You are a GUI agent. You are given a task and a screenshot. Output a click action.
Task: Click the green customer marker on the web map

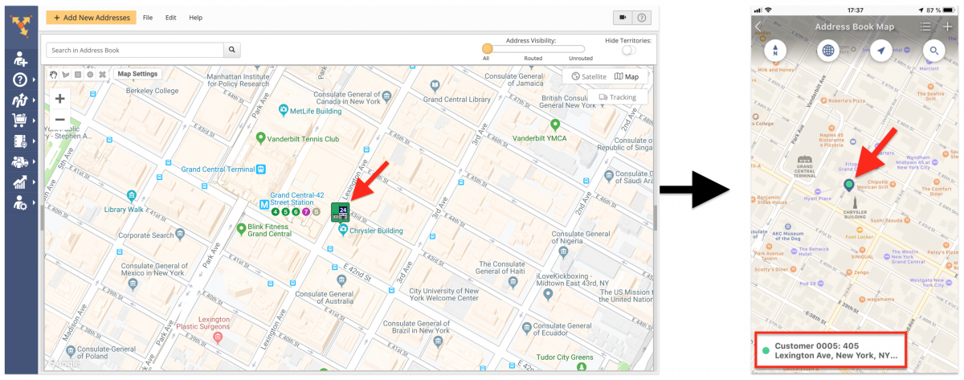(x=341, y=212)
